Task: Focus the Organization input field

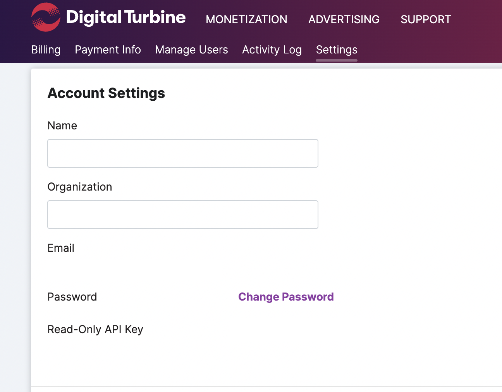Action: 183,215
